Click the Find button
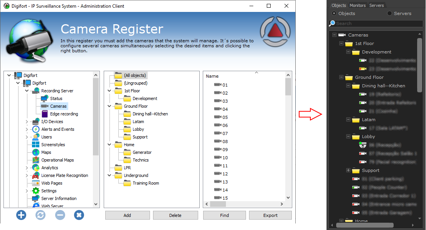The width and height of the screenshot is (426, 230). 224,215
